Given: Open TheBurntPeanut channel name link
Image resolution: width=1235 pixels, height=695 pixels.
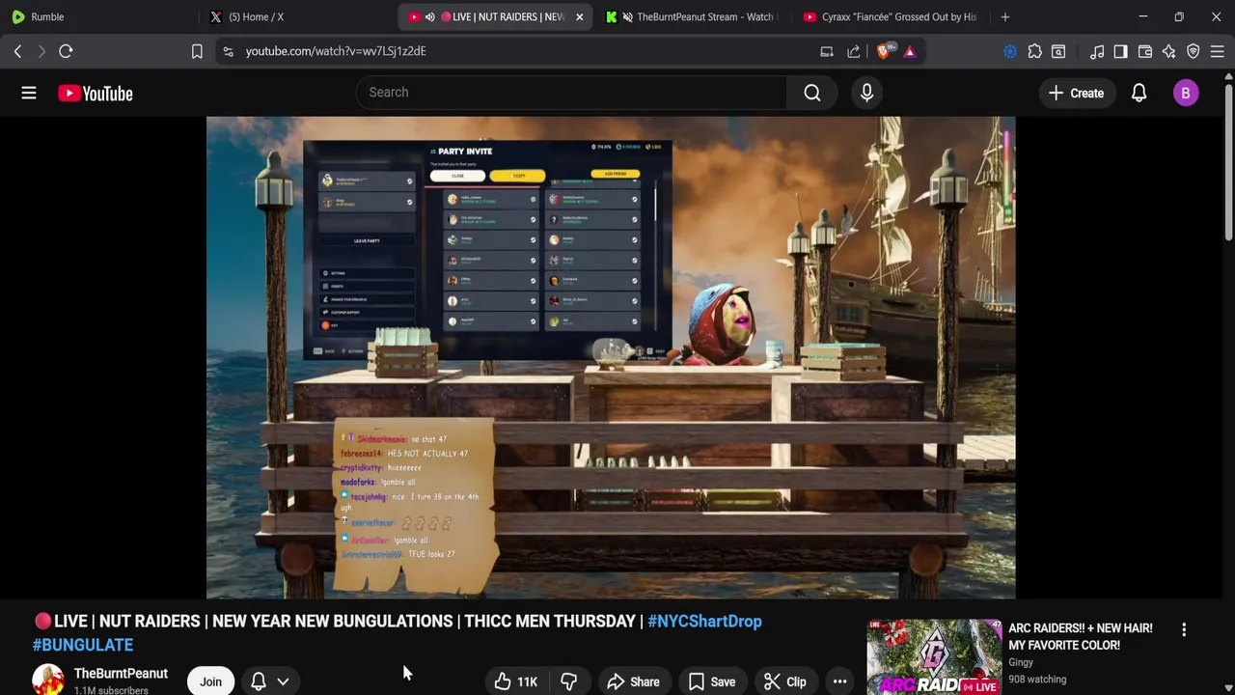Looking at the screenshot, I should (121, 674).
